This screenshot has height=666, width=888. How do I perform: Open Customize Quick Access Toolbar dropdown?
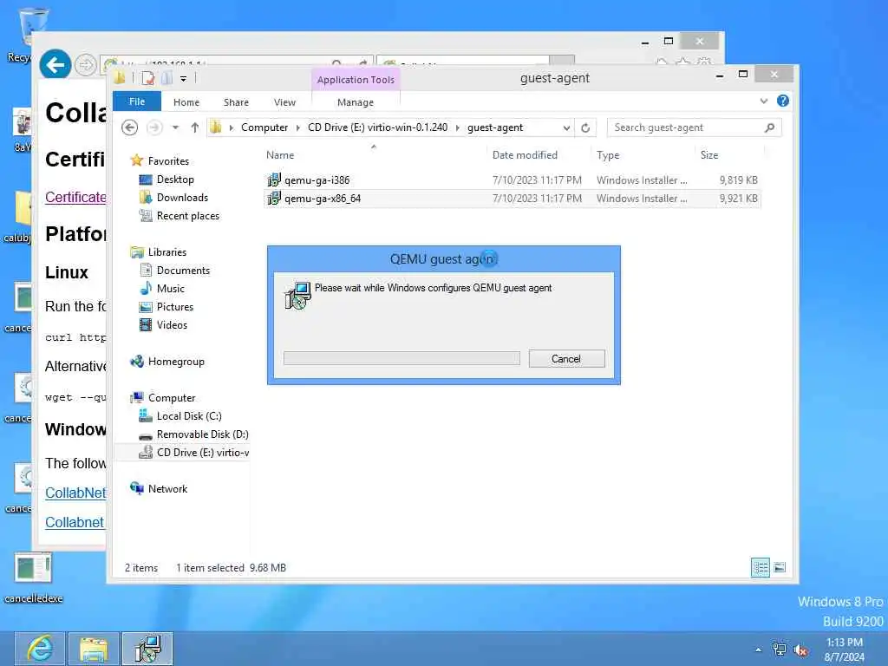[x=184, y=79]
